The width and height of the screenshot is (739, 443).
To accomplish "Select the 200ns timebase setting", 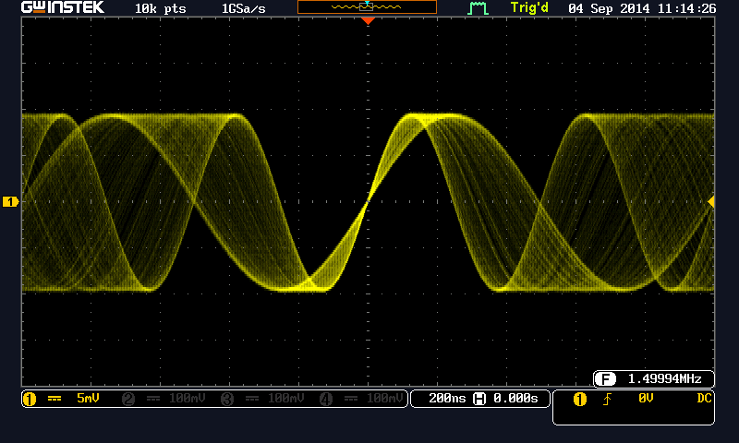I will click(x=448, y=399).
